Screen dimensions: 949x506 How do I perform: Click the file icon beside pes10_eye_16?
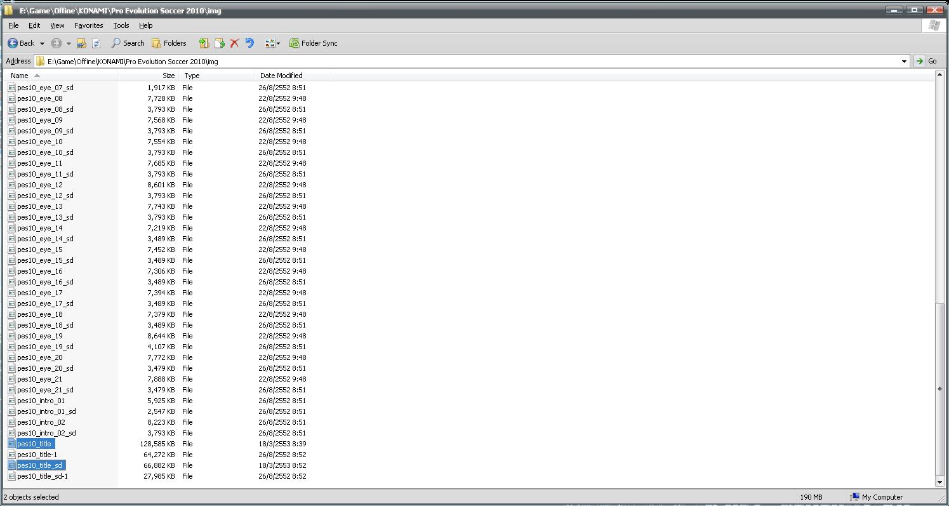click(12, 271)
